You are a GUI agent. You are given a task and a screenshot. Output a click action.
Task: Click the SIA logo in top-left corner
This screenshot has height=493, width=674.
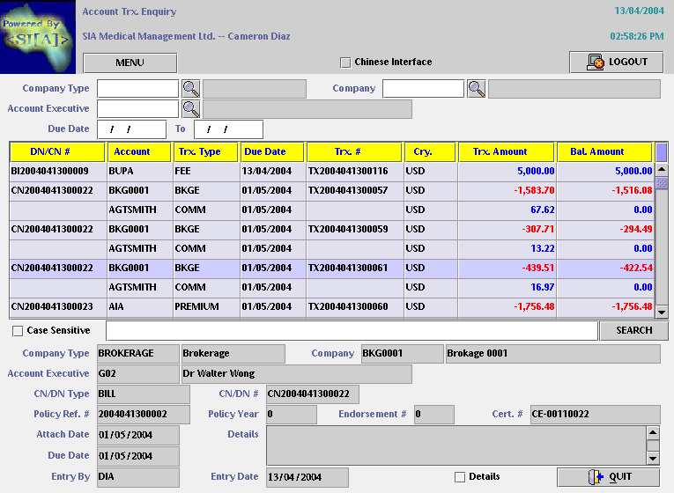click(38, 38)
